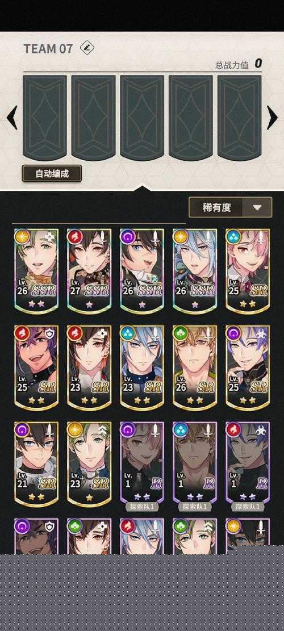This screenshot has height=631, width=284.
Task: Select the silver-haired Lv. 26 SSR light card
Action: click(195, 271)
